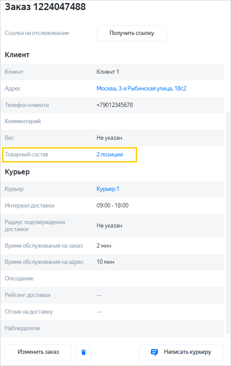Open Изменить заказ button
231x366 pixels.
click(38, 352)
